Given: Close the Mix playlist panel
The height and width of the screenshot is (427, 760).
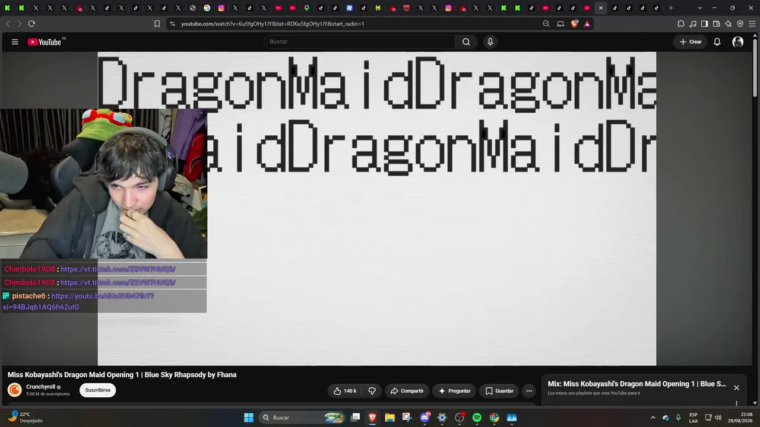Looking at the screenshot, I should click(736, 388).
